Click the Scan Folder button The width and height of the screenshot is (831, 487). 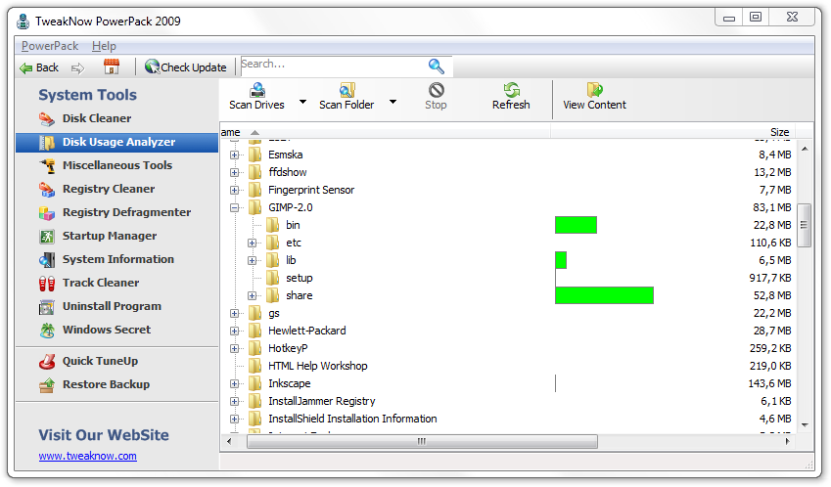coord(346,97)
